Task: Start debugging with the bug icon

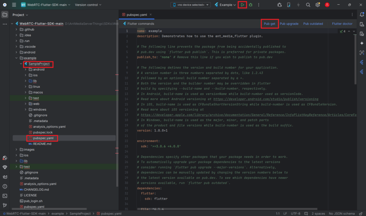Action: 251,5
